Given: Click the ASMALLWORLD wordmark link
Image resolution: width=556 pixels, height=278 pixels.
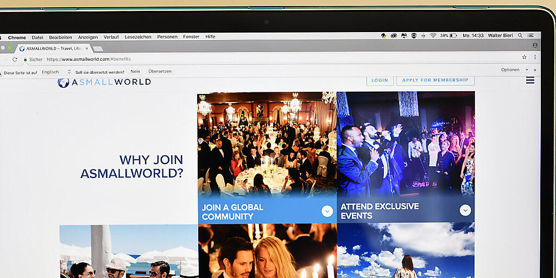Looking at the screenshot, I should [111, 82].
